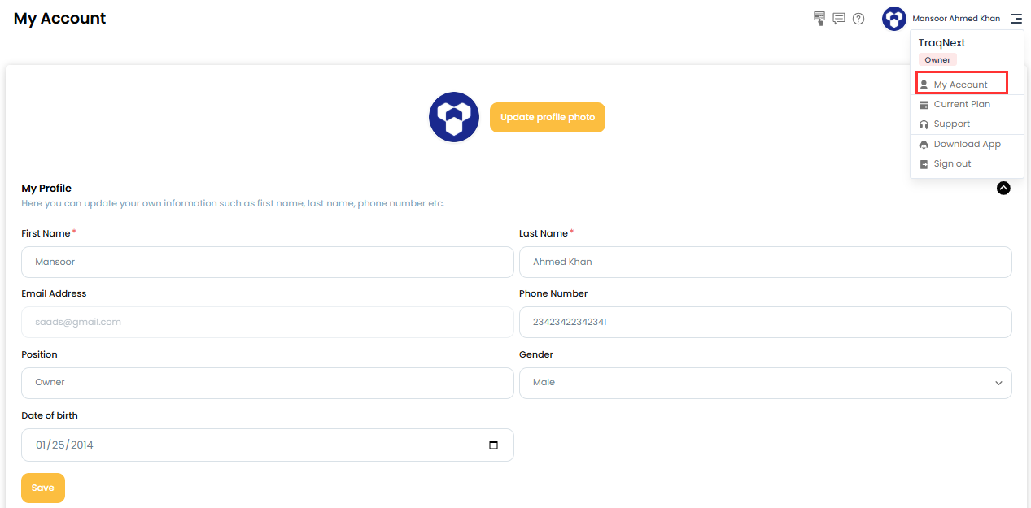This screenshot has height=508, width=1031.
Task: Open the chat messages icon in header
Action: click(x=839, y=19)
